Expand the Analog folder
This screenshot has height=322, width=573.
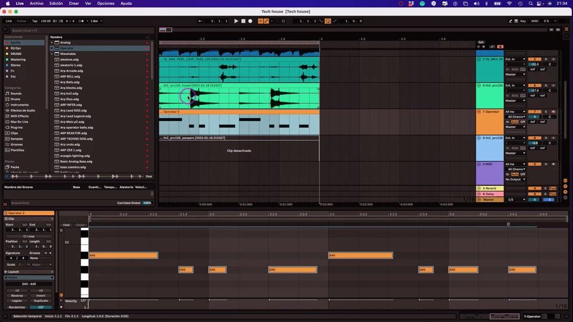pyautogui.click(x=51, y=42)
